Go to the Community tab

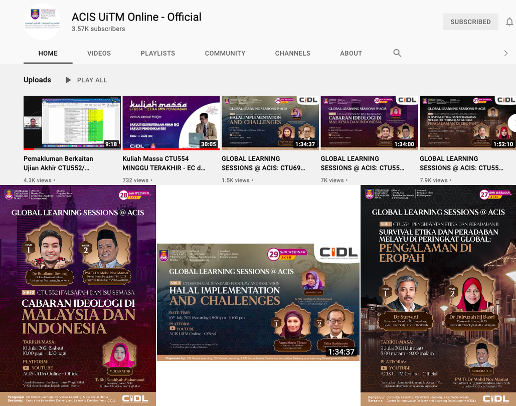225,53
